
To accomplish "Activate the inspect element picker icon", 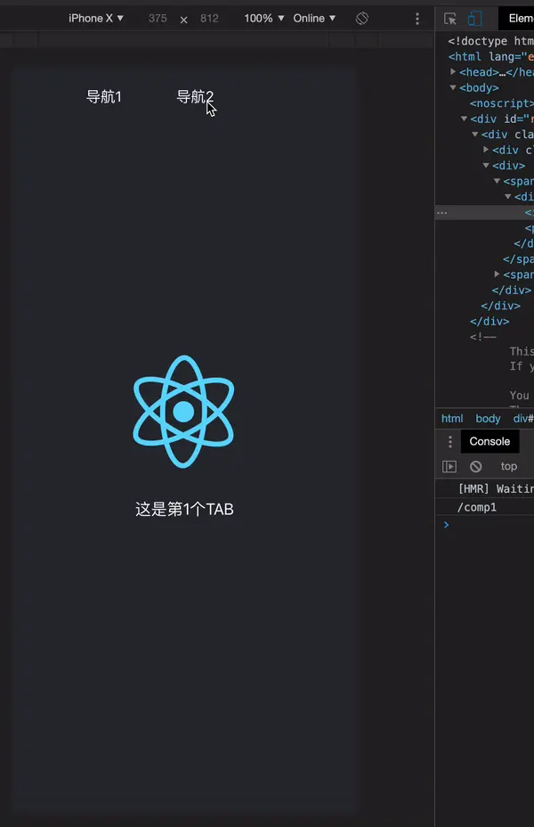I will (x=450, y=19).
